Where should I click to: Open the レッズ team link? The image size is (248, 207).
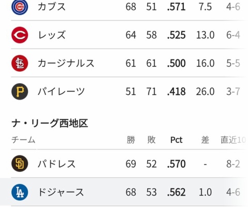pyautogui.click(x=52, y=35)
